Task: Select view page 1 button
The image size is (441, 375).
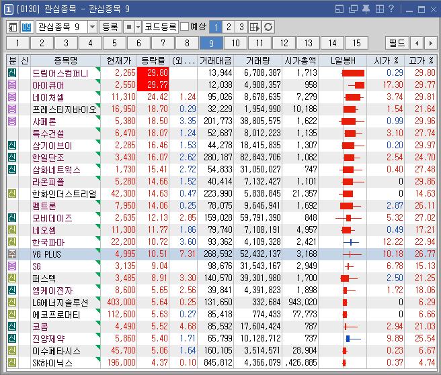Action: [216, 28]
